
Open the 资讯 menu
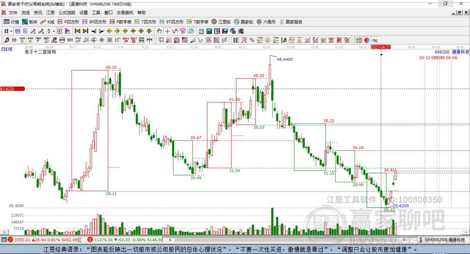[x=38, y=12]
